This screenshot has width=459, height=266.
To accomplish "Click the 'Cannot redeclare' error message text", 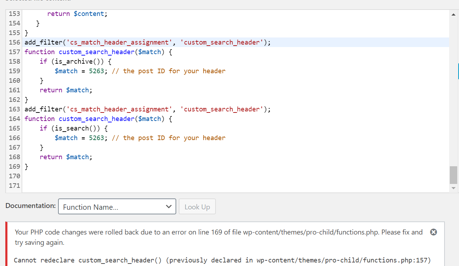I will pyautogui.click(x=222, y=260).
